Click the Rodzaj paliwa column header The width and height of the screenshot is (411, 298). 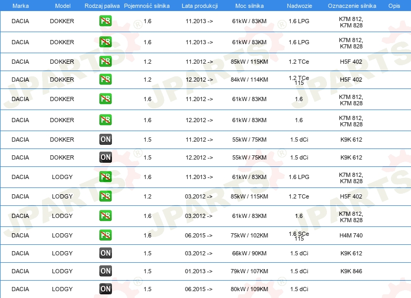101,5
